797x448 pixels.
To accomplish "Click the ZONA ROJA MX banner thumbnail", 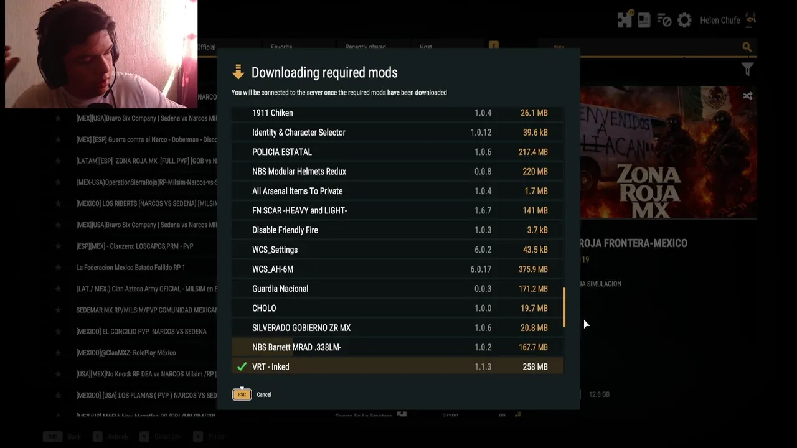I will click(x=669, y=153).
